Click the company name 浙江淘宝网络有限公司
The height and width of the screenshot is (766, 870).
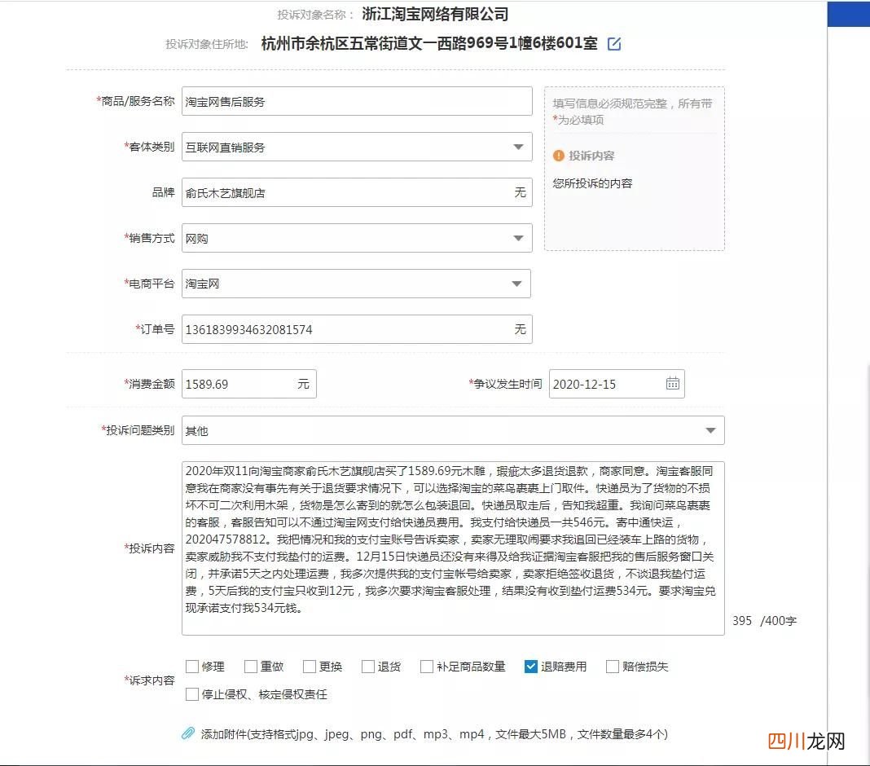coord(435,14)
